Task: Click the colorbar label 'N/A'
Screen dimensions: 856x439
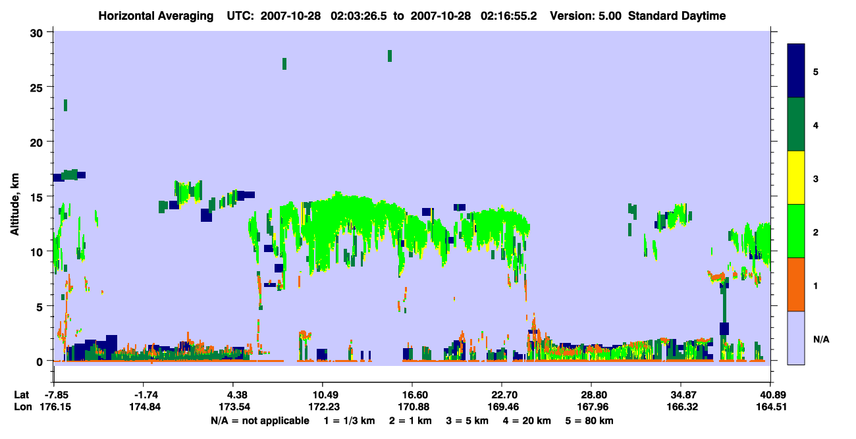Action: click(x=820, y=340)
